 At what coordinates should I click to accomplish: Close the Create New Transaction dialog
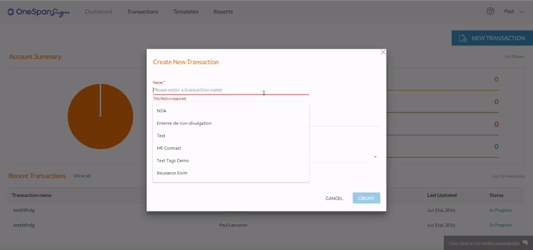(383, 53)
